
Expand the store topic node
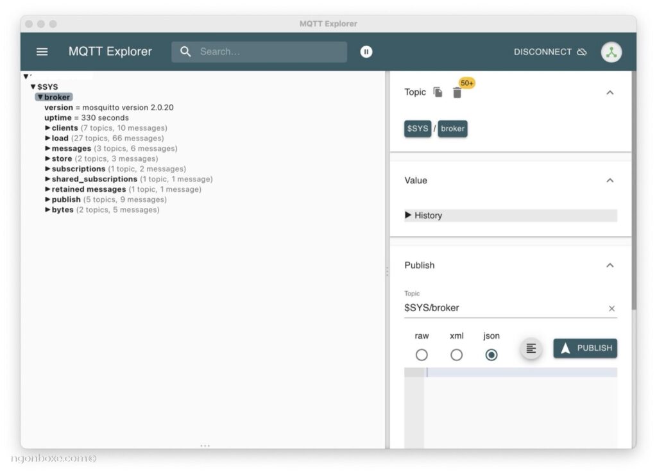pyautogui.click(x=47, y=158)
